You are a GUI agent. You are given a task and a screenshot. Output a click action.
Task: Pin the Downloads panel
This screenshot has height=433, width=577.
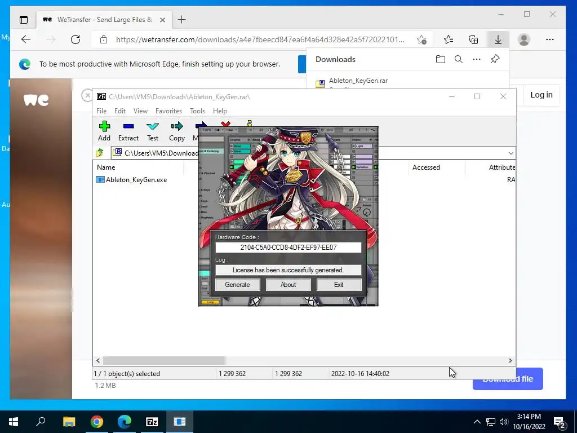495,59
